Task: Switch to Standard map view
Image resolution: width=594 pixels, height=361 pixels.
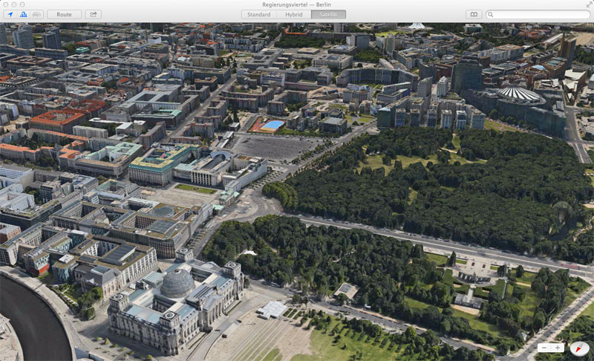Action: (259, 14)
